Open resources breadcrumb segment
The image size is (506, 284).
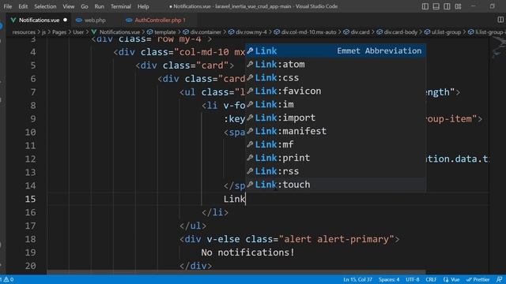pyautogui.click(x=24, y=32)
